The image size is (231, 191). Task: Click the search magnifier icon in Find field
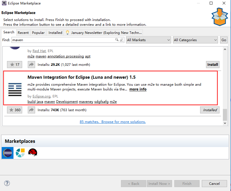[x=117, y=40]
